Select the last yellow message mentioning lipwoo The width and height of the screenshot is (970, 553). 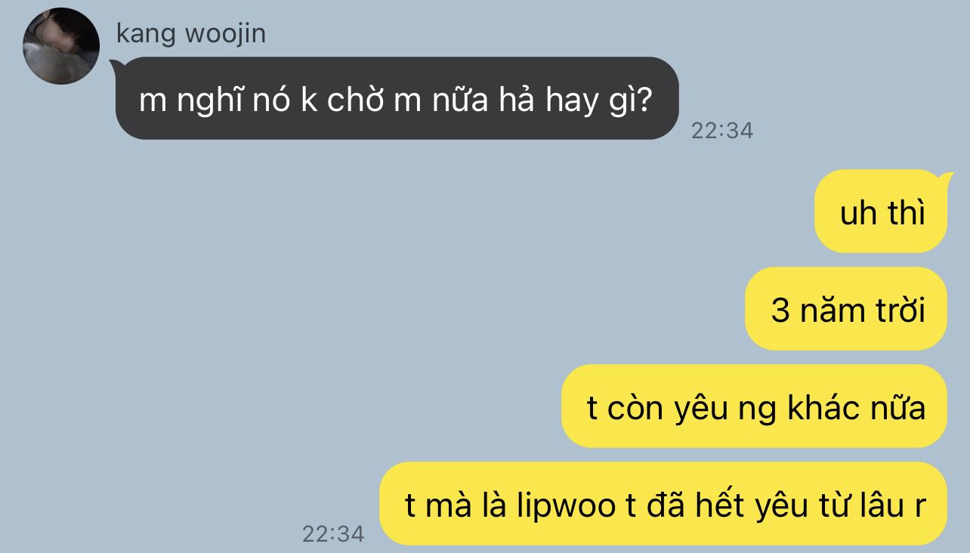click(663, 504)
